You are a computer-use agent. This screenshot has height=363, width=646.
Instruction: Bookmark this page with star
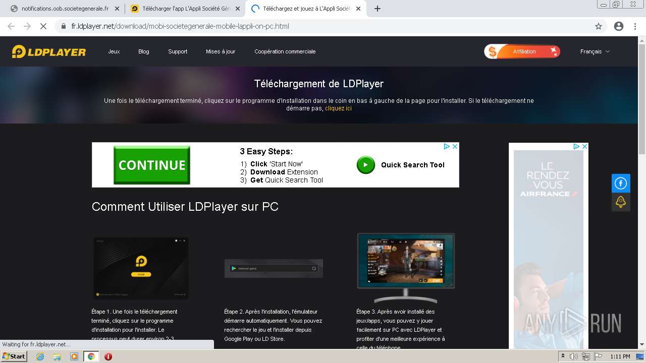pyautogui.click(x=599, y=26)
